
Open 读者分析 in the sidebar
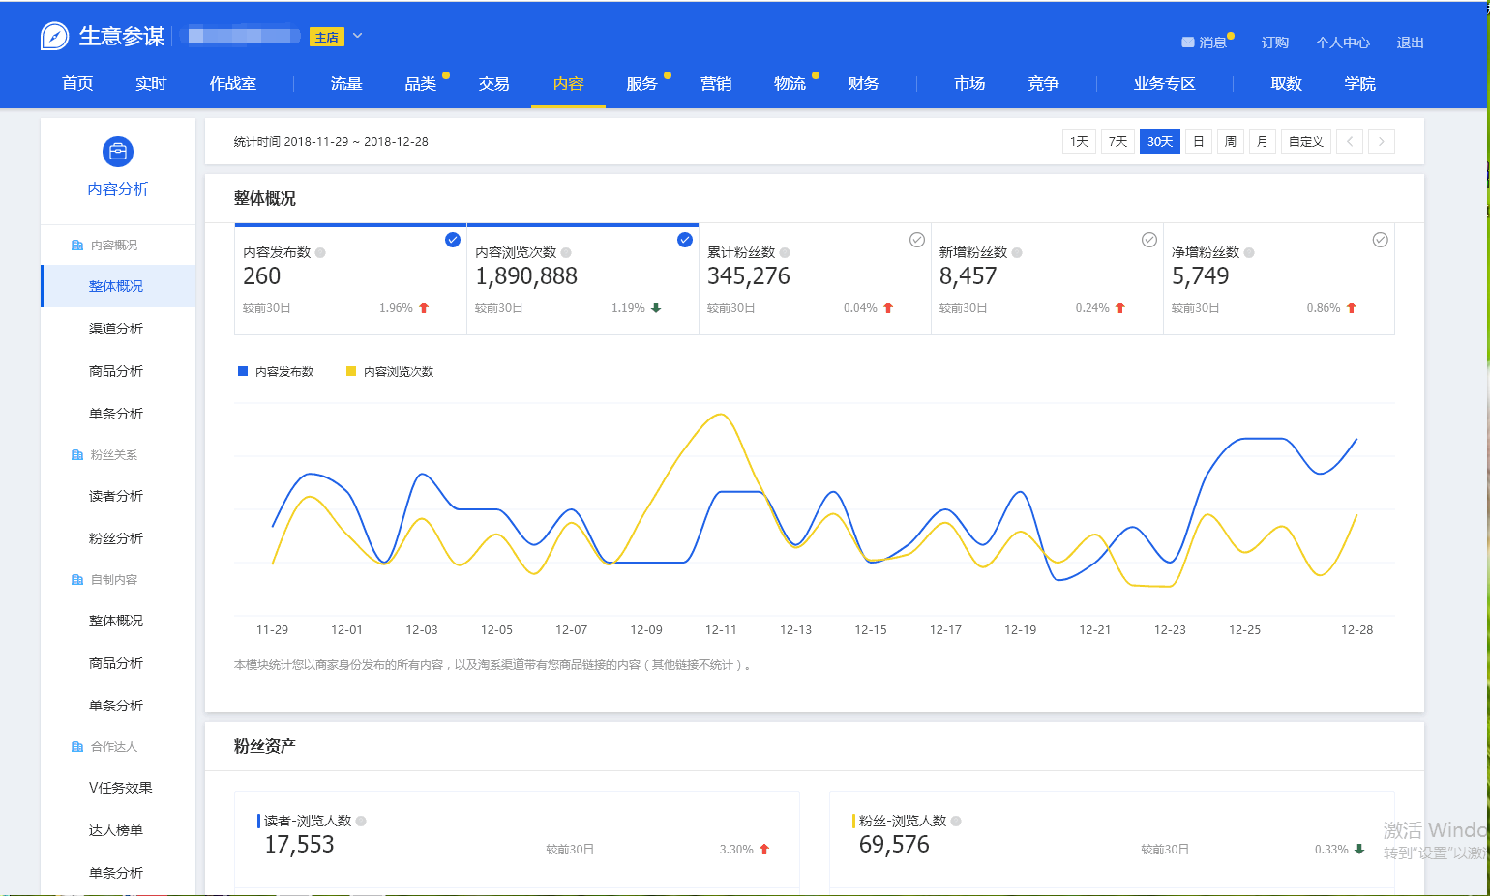coord(116,496)
